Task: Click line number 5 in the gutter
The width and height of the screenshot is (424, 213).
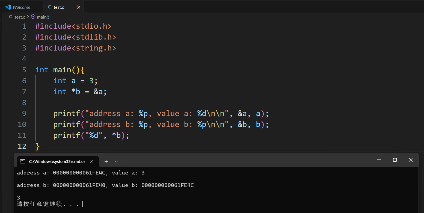Action: (24, 70)
